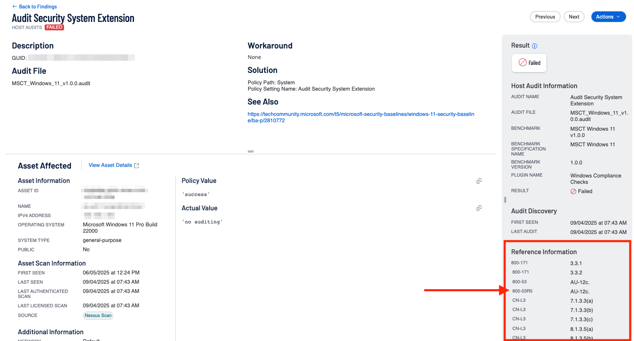
Task: Select the 'no auditing' actual value text
Action: click(202, 222)
